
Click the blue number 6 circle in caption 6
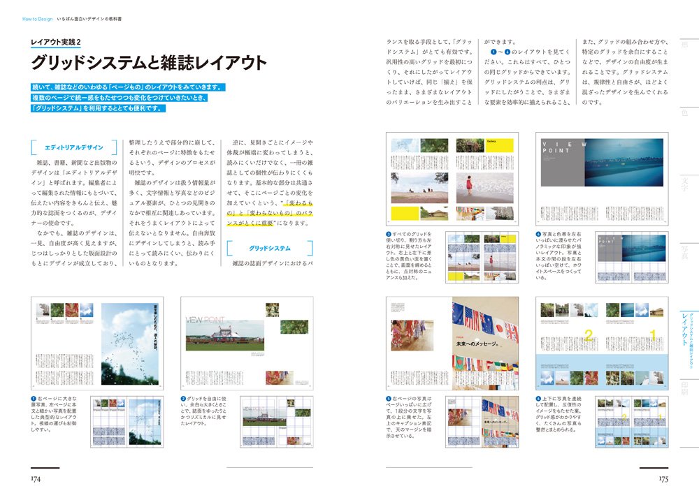(x=538, y=399)
